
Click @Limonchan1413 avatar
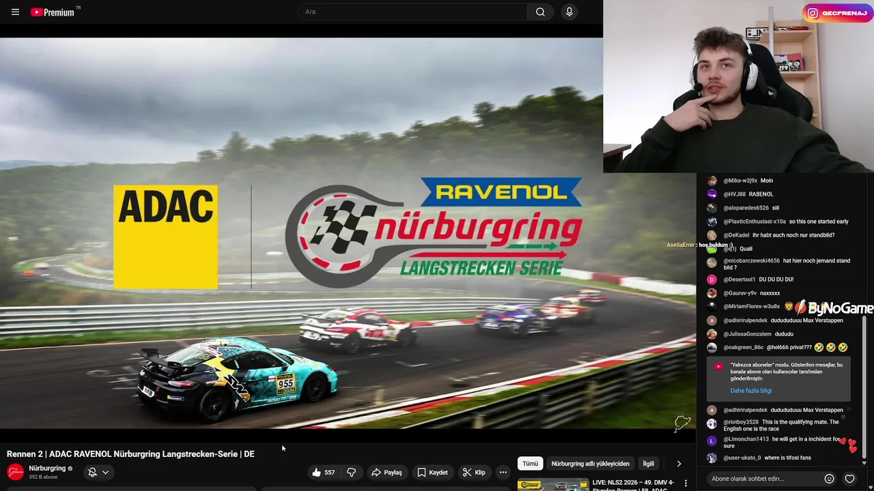[x=711, y=441]
